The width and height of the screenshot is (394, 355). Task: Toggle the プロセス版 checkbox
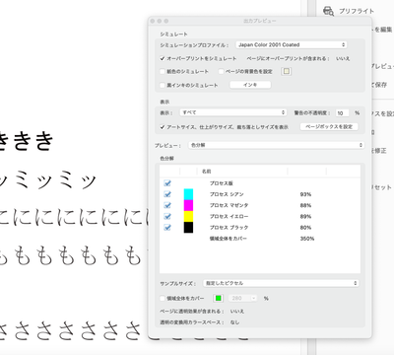click(167, 183)
